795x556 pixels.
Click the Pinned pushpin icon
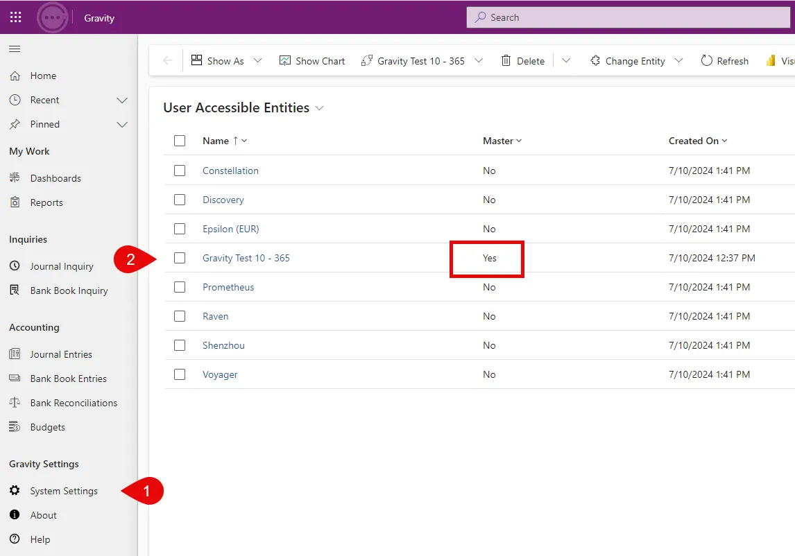tap(15, 124)
